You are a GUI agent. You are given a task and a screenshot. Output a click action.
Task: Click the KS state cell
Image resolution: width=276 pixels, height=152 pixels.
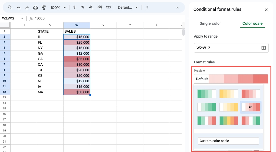point(50,75)
